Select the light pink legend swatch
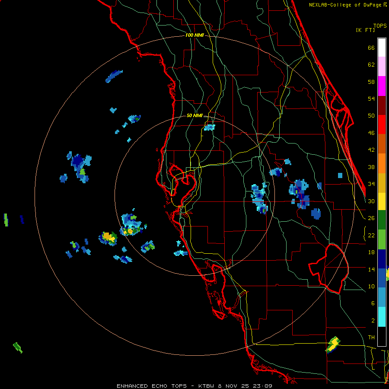This screenshot has width=389, height=389. pyautogui.click(x=382, y=67)
